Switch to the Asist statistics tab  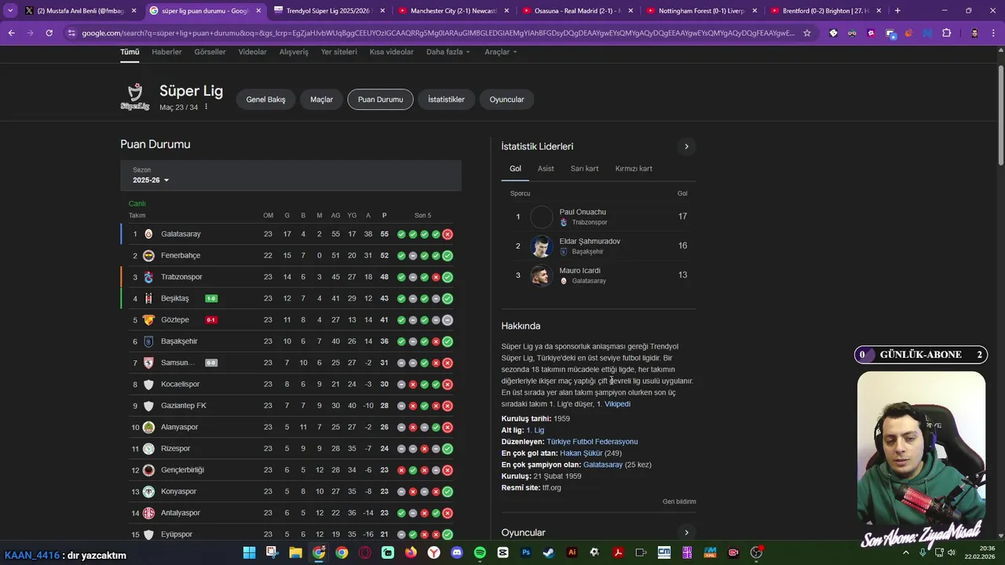tap(546, 169)
